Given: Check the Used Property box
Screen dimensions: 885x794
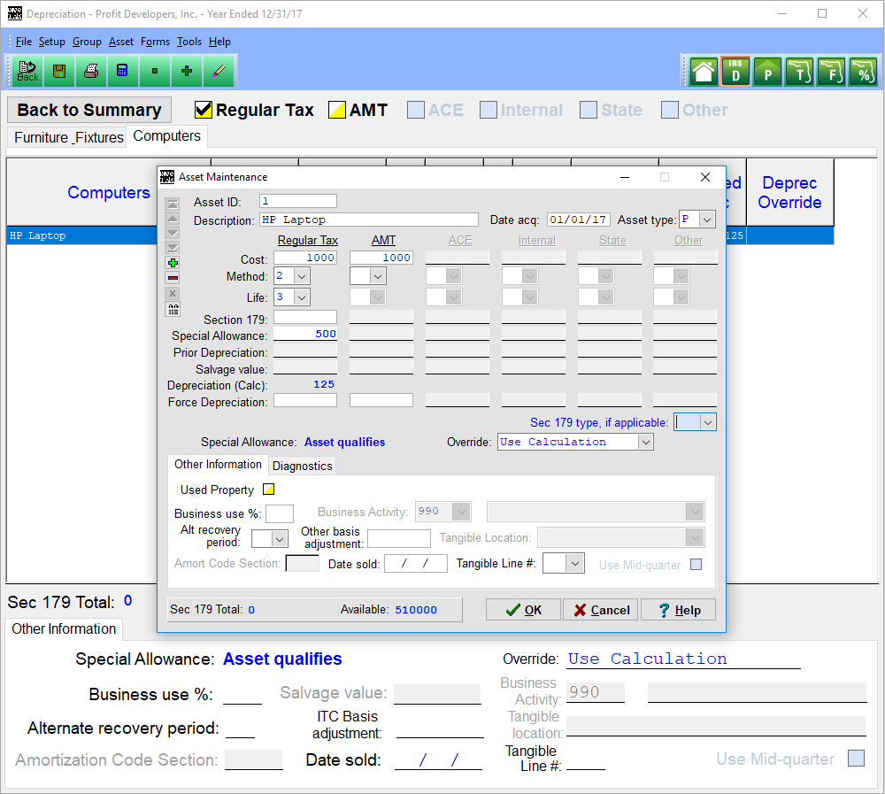Looking at the screenshot, I should [x=269, y=490].
